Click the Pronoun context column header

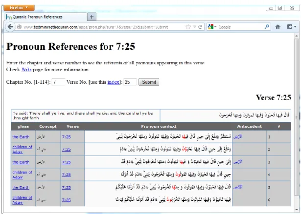[x=159, y=126]
